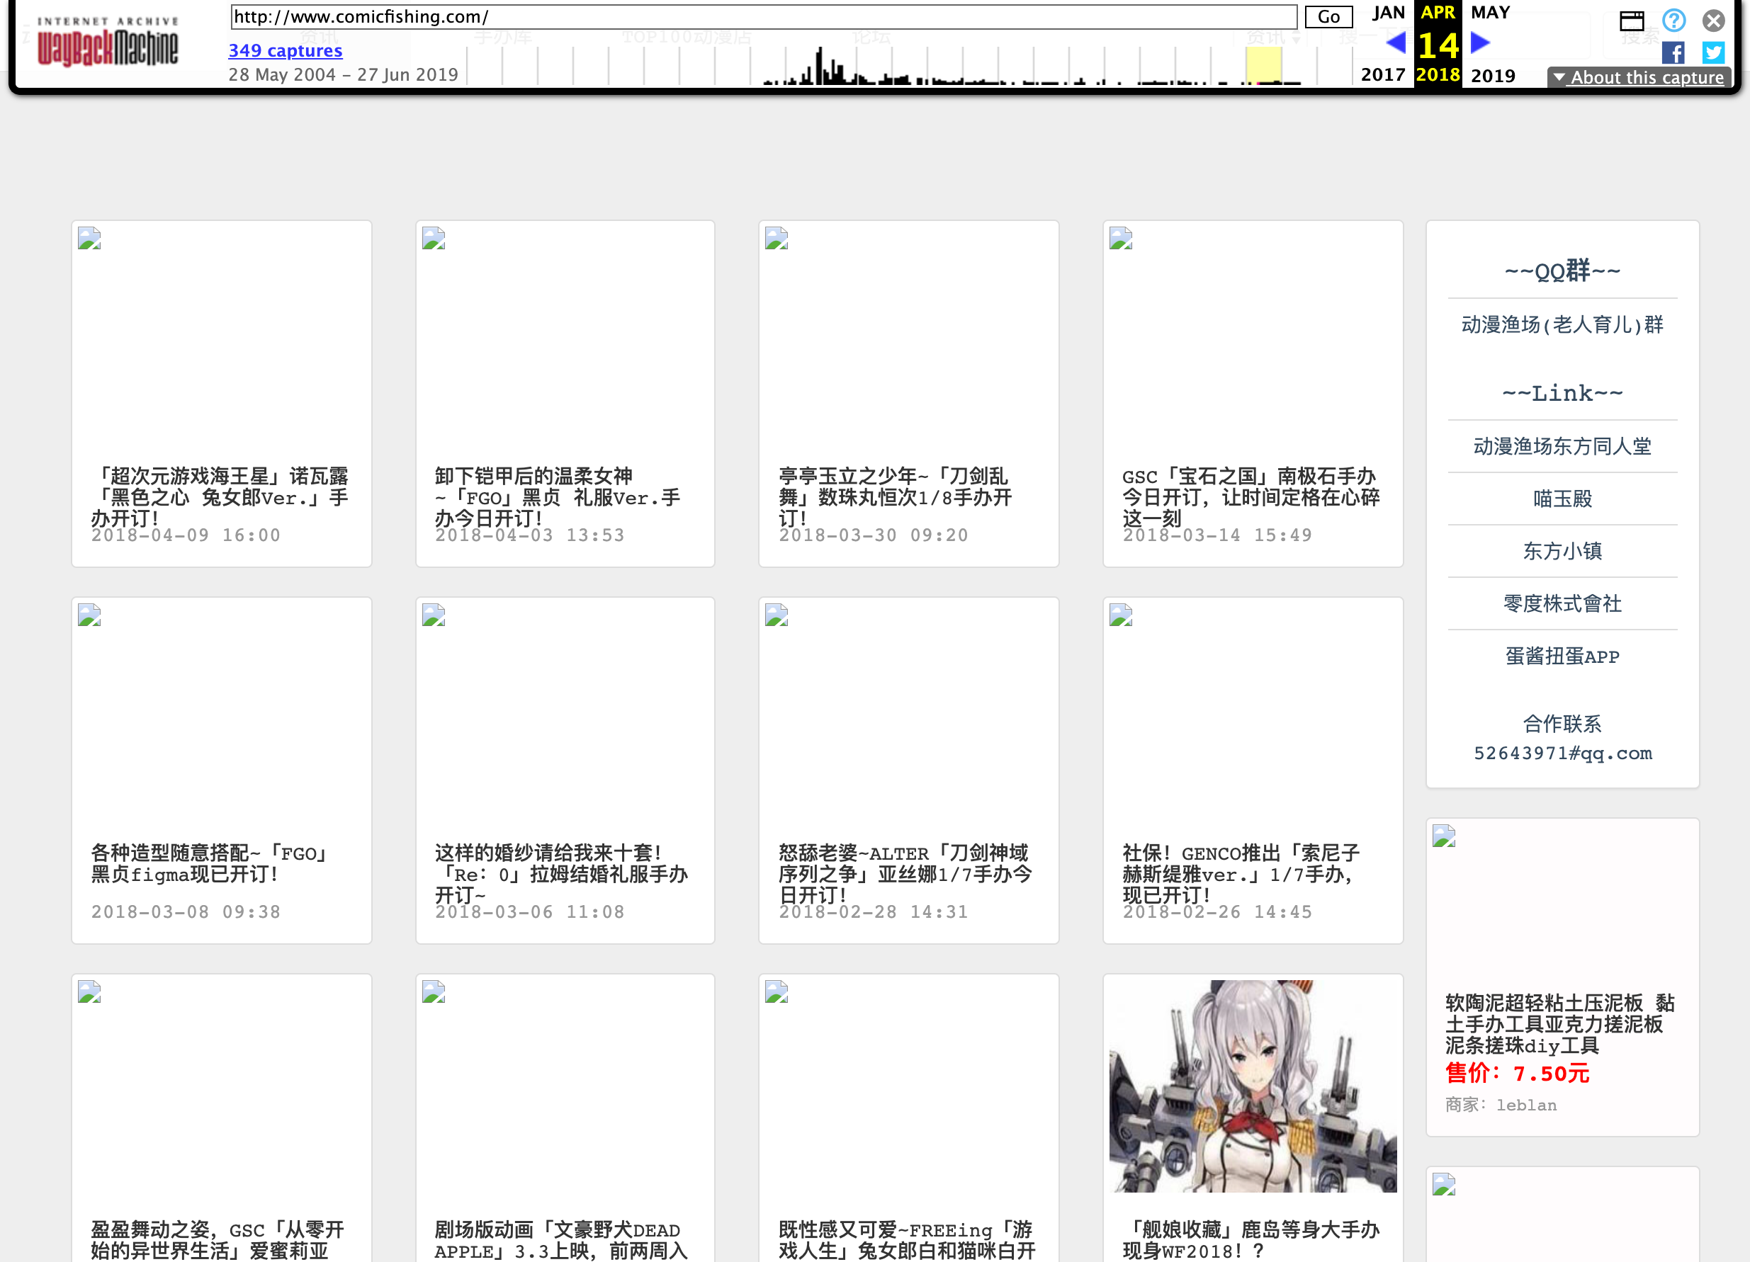Click broken thumbnail of 拉姆结婚礼服 article

tap(434, 615)
